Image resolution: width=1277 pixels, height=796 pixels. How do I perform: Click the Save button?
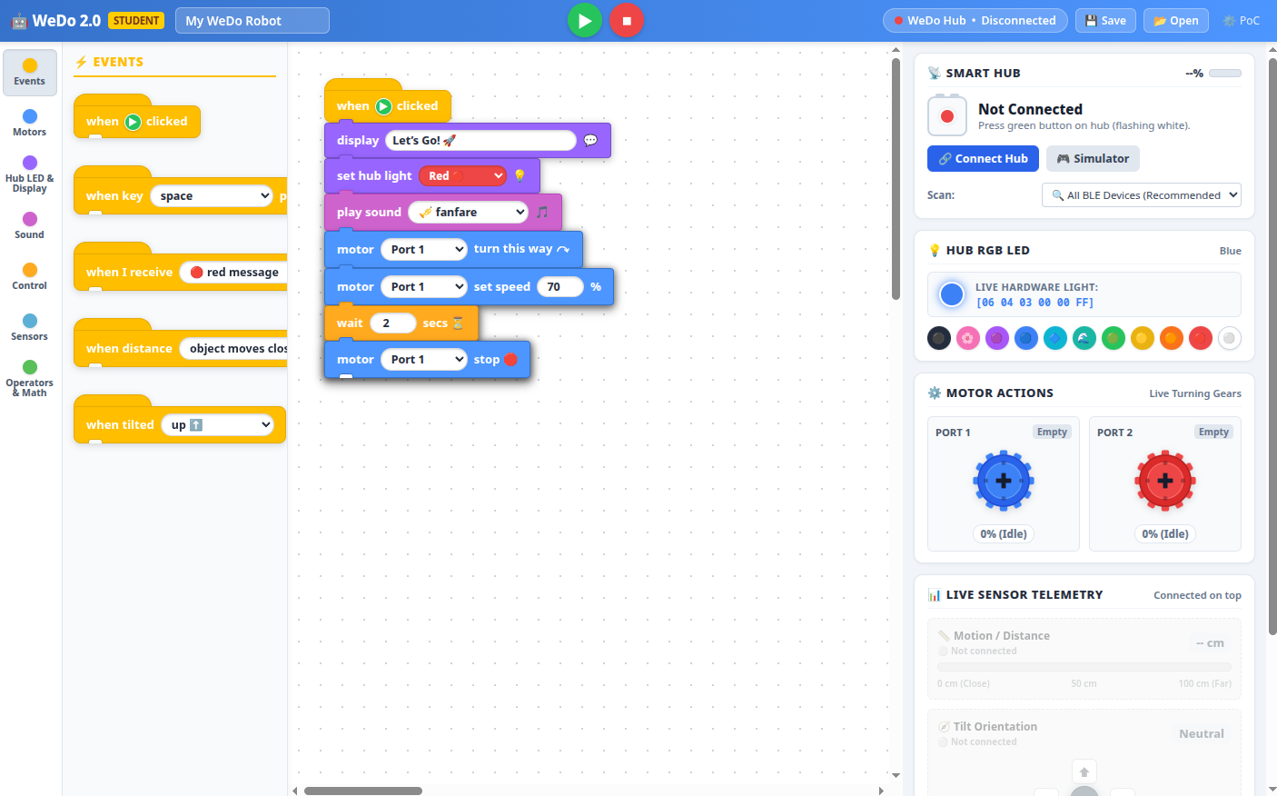coord(1105,20)
